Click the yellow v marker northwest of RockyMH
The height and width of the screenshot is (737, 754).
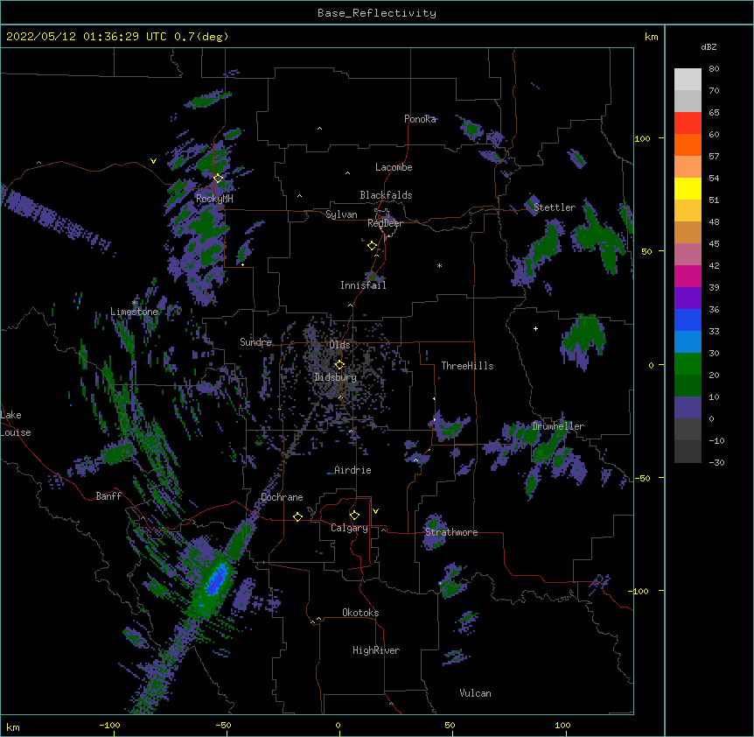153,161
